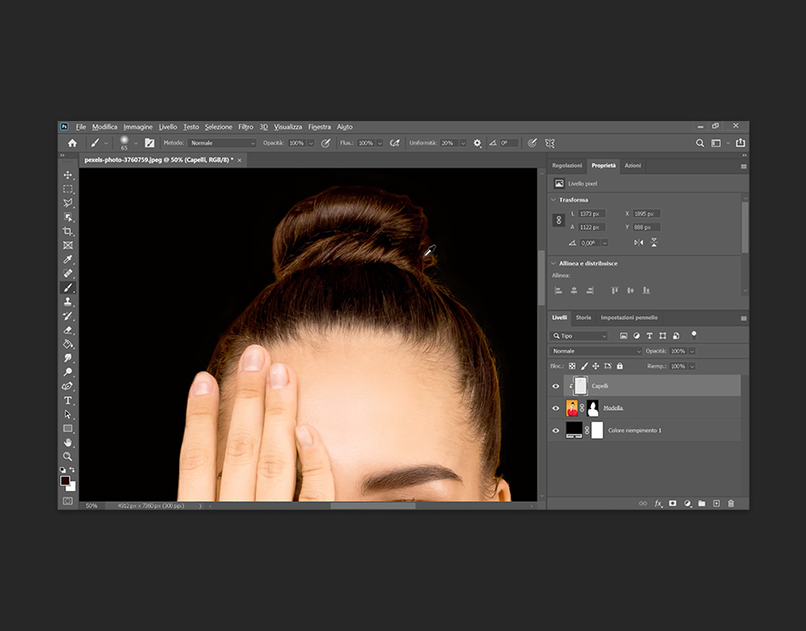
Task: Add a layer mask button
Action: [x=673, y=504]
